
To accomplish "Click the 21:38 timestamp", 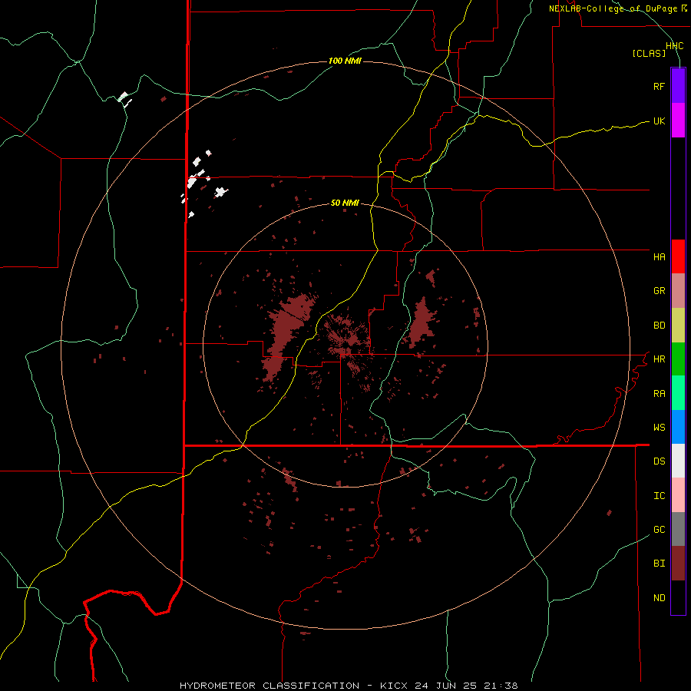I will click(501, 686).
